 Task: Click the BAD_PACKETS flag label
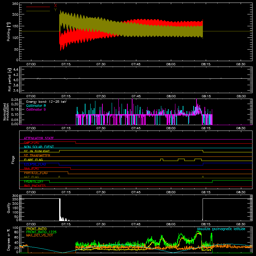pyautogui.click(x=35, y=186)
